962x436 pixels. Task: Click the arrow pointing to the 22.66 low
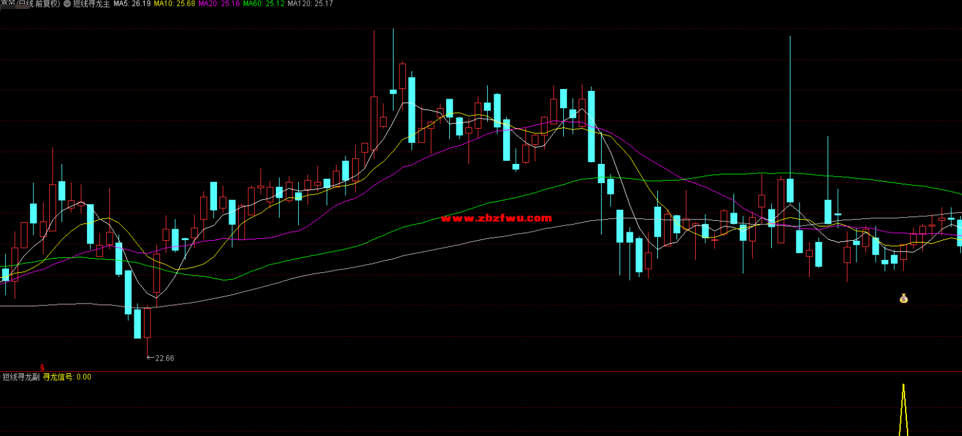[x=150, y=358]
